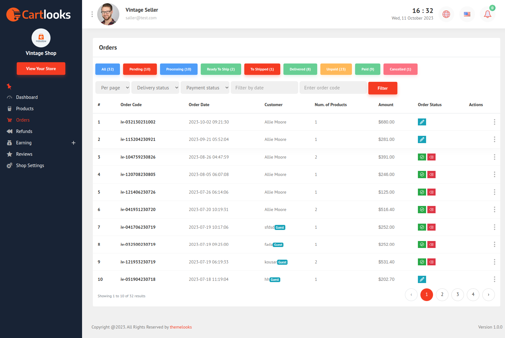Select the US flag icon
The height and width of the screenshot is (338, 505).
467,14
